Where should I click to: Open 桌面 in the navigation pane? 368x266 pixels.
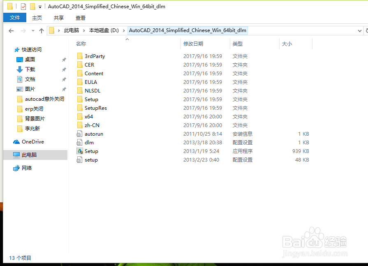(30, 60)
